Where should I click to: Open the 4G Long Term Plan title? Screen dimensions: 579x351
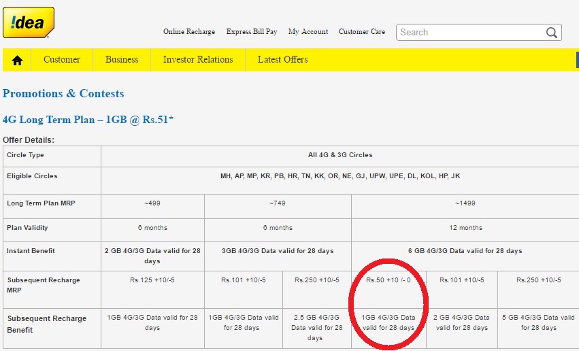[x=88, y=120]
